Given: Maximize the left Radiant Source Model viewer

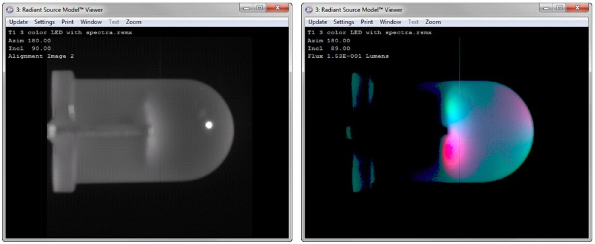Looking at the screenshot, I should 259,7.
